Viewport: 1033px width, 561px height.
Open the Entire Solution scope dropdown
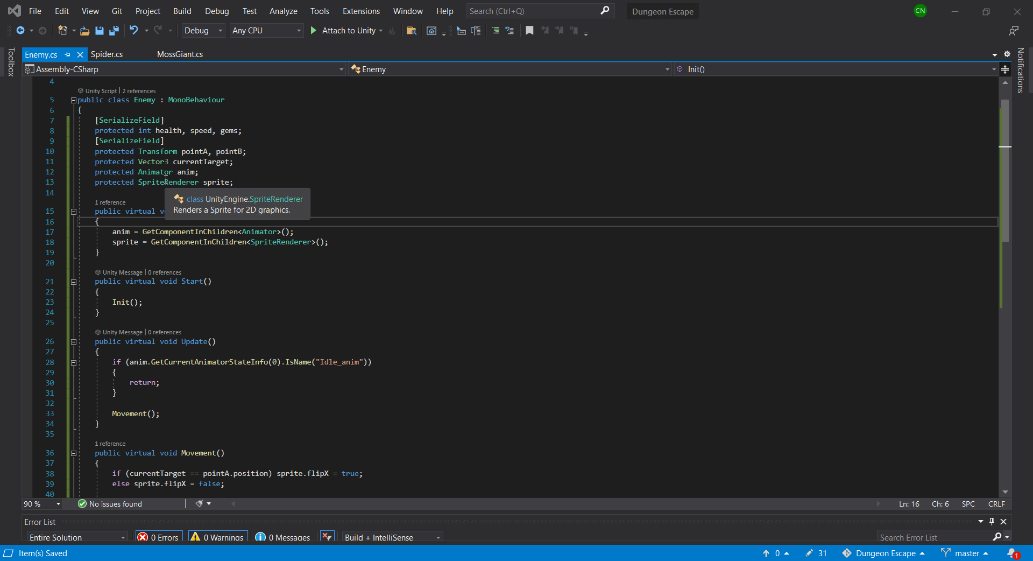(x=77, y=537)
